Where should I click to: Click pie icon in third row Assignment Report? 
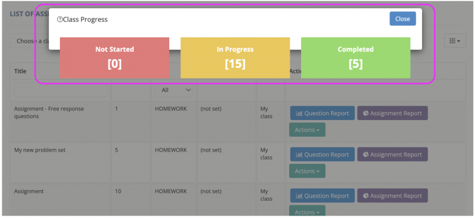tap(366, 196)
